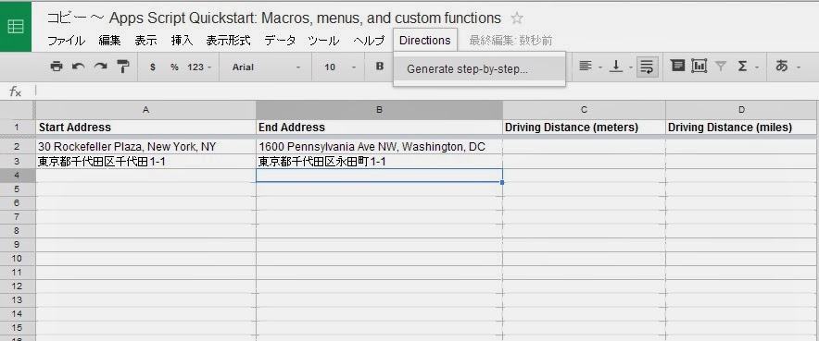Select column B header
This screenshot has width=819, height=341.
pyautogui.click(x=379, y=110)
